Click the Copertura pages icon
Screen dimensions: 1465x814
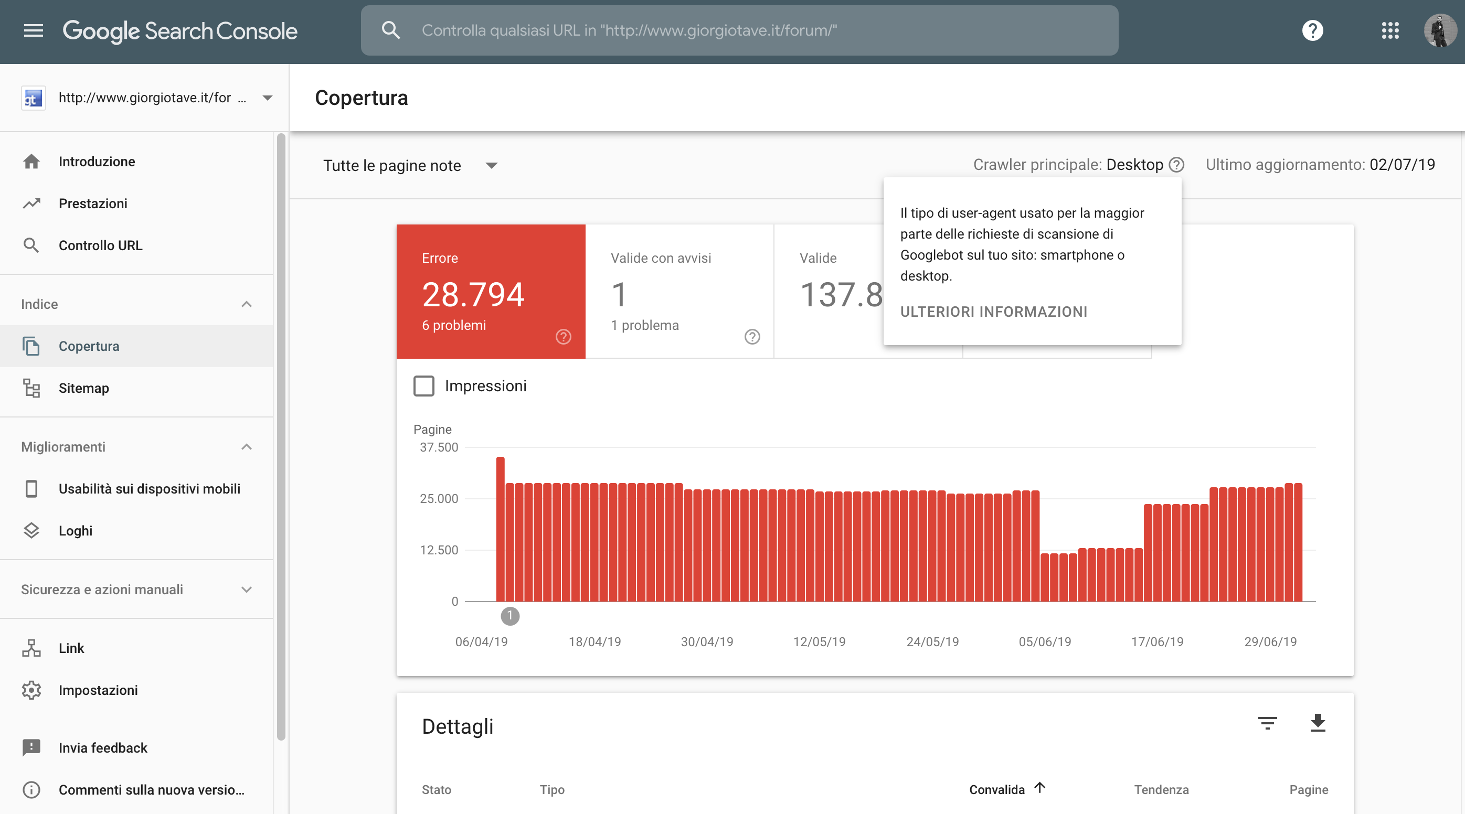point(31,346)
